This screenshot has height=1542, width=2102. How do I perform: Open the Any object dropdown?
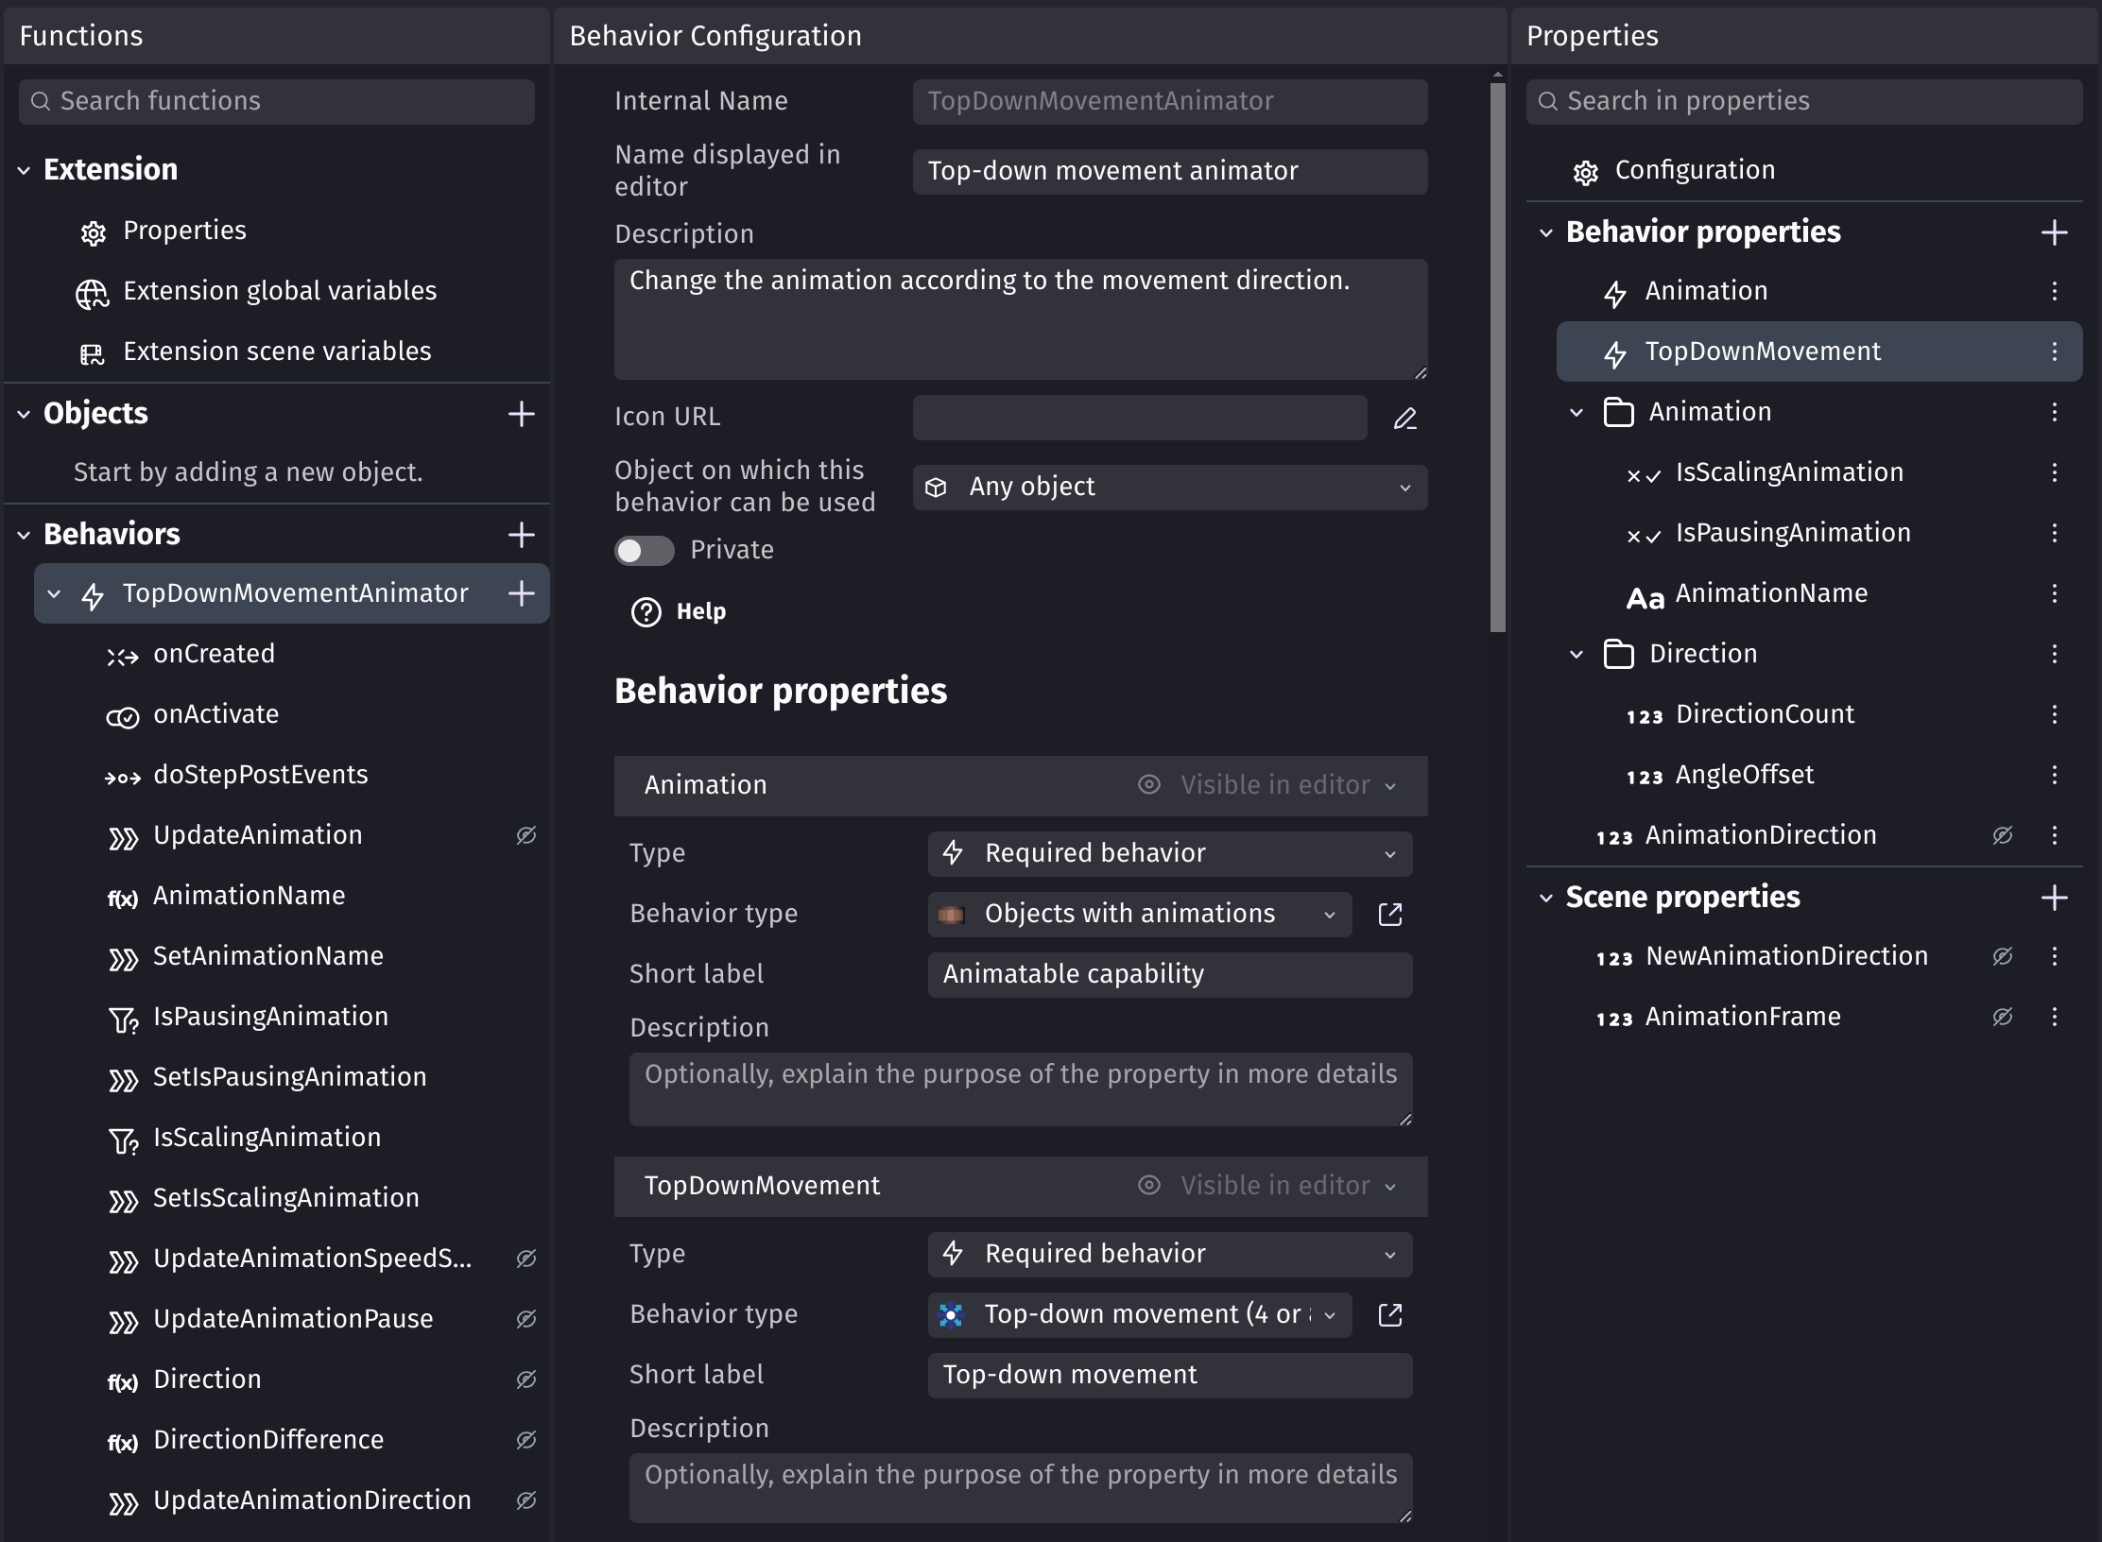click(x=1170, y=488)
